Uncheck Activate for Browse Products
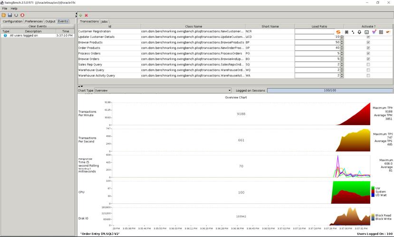394x237 pixels. (x=368, y=42)
